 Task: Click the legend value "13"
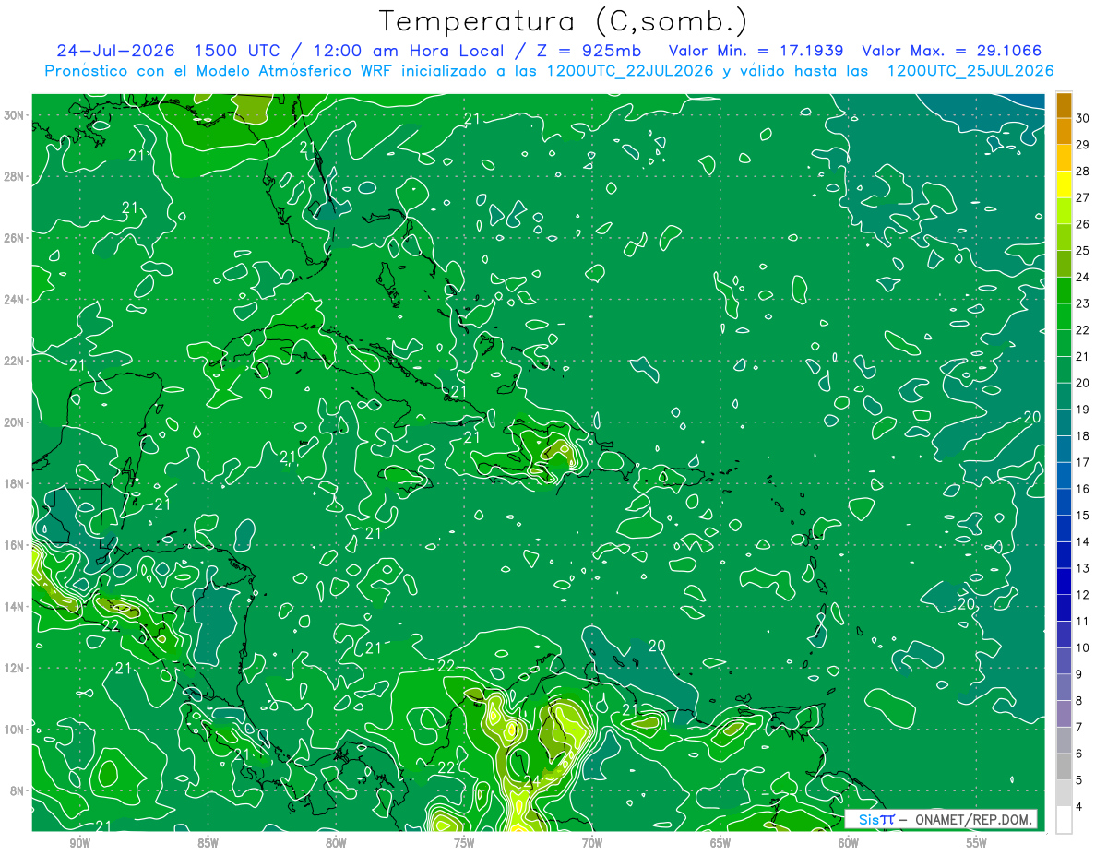coord(1083,568)
